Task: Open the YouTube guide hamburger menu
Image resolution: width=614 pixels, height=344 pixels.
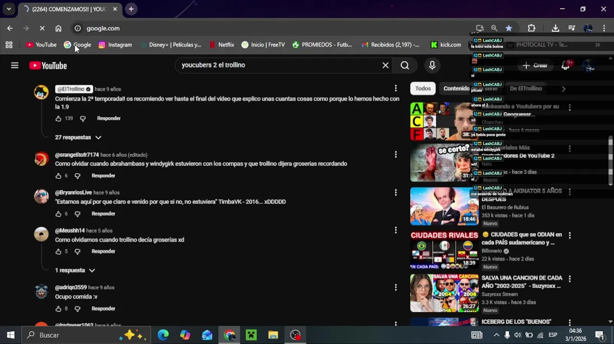Action: (15, 65)
